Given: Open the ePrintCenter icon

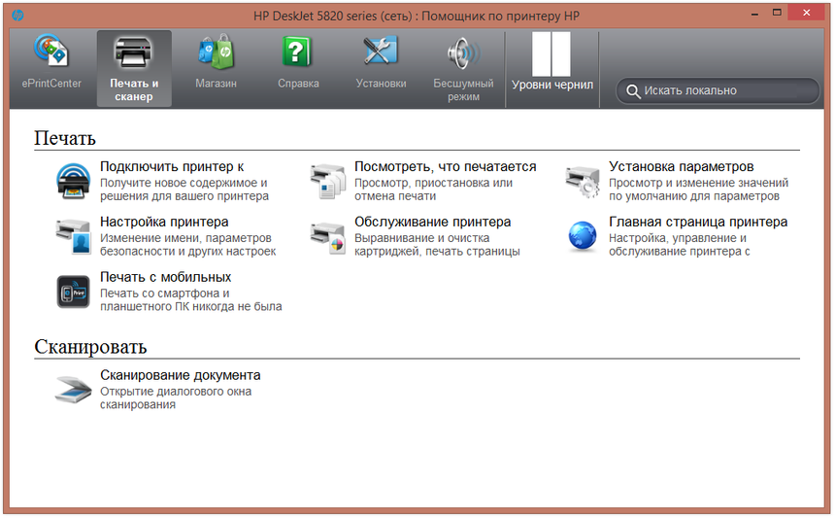Looking at the screenshot, I should point(51,52).
